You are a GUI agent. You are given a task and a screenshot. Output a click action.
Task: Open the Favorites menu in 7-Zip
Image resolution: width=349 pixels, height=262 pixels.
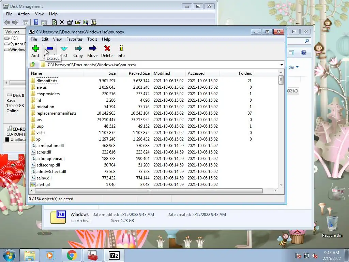pos(75,39)
